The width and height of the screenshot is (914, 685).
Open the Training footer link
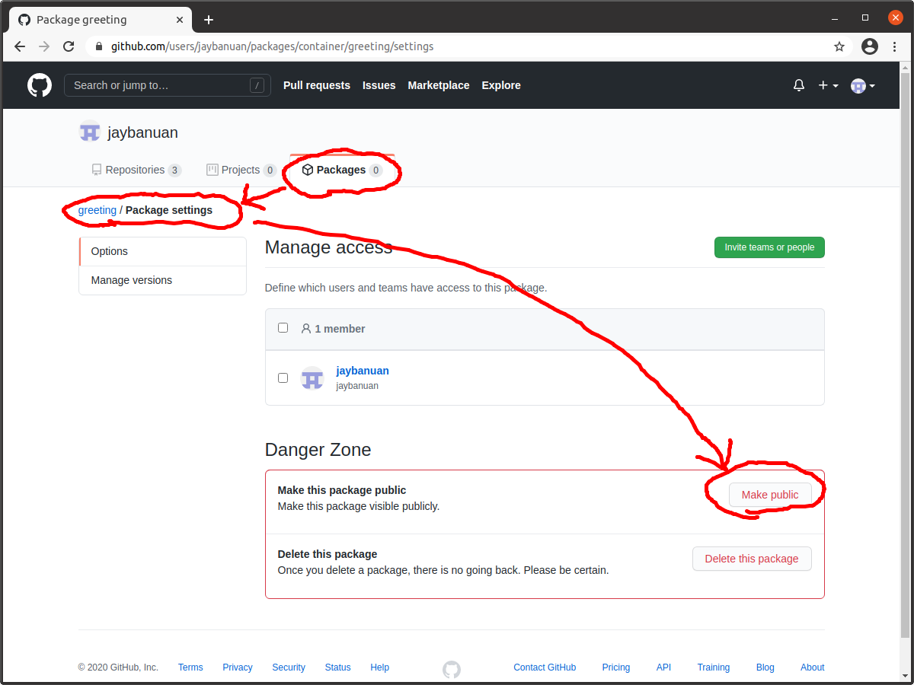tap(714, 667)
